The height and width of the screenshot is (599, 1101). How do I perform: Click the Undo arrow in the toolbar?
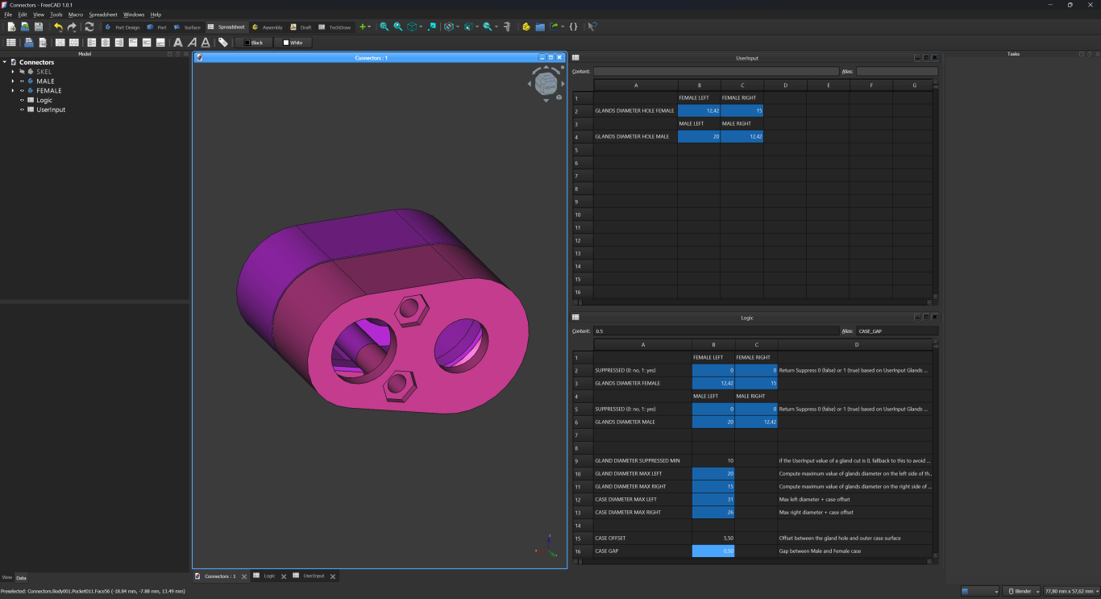pos(58,27)
